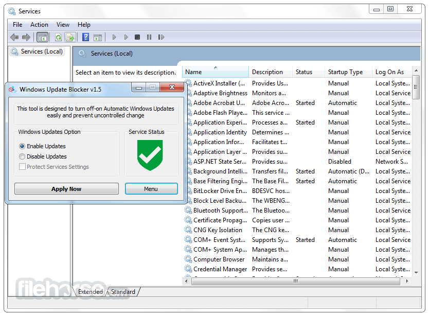This screenshot has width=429, height=315.
Task: Click the Network S... log on cell
Action: tap(391, 162)
